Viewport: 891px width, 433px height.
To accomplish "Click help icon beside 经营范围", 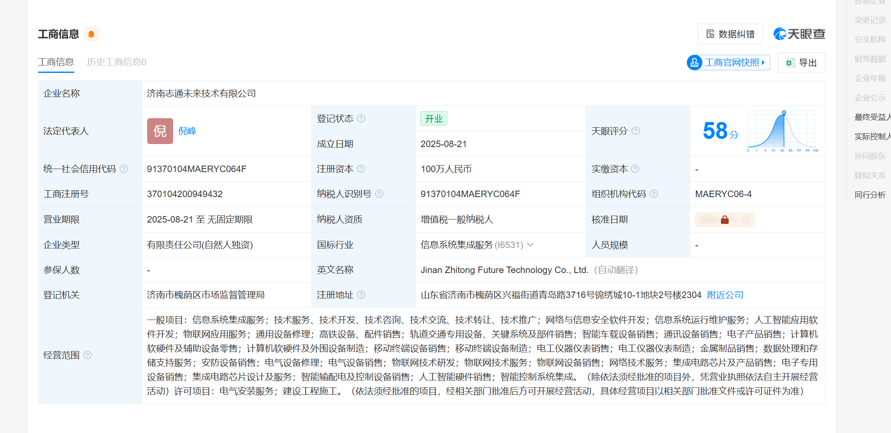I will coord(88,355).
